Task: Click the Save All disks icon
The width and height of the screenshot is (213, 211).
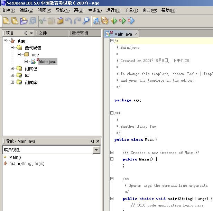Action: pos(32,21)
